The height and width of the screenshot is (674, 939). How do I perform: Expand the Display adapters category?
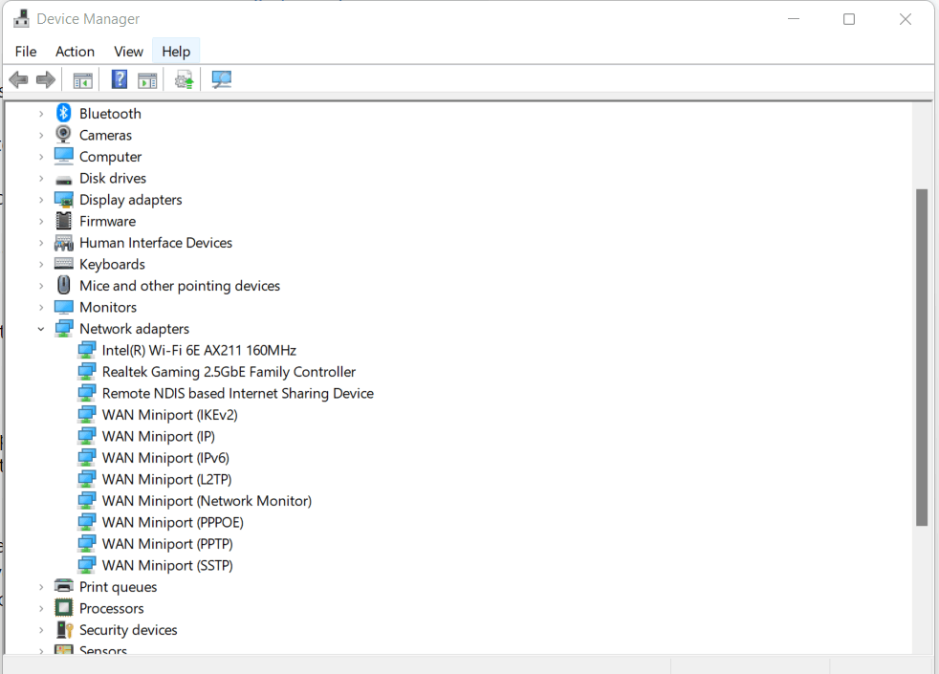pyautogui.click(x=41, y=200)
